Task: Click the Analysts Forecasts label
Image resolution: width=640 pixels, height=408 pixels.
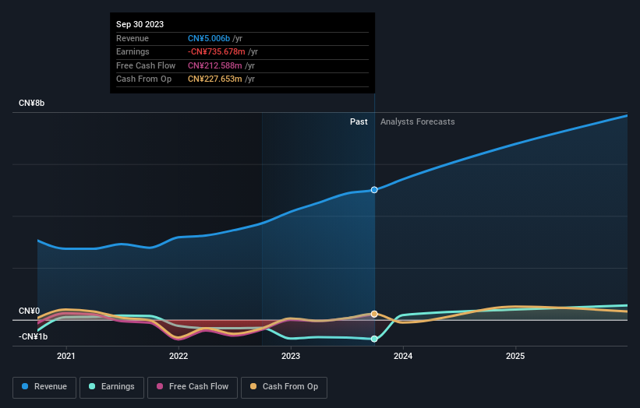Action: click(418, 121)
